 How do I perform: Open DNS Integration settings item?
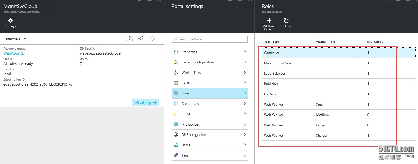point(209,135)
